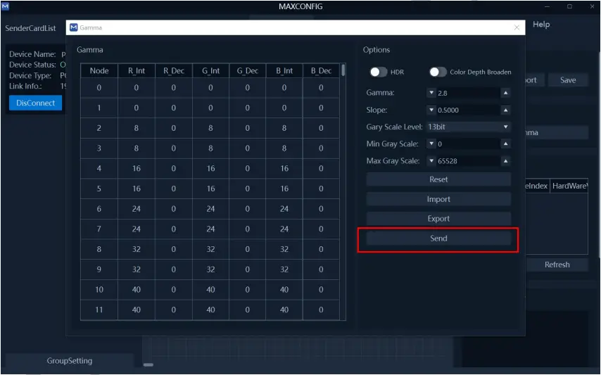Image resolution: width=601 pixels, height=375 pixels.
Task: Select R_Int cell of node 2
Action: [137, 128]
